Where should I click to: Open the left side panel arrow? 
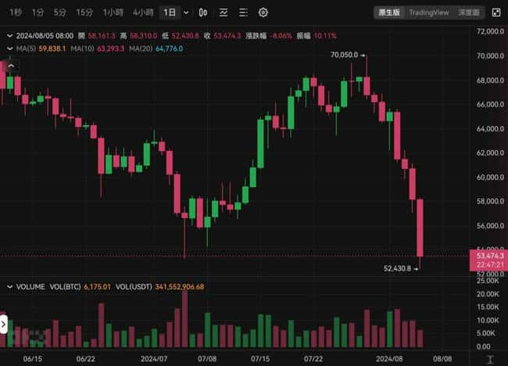[x=3, y=324]
